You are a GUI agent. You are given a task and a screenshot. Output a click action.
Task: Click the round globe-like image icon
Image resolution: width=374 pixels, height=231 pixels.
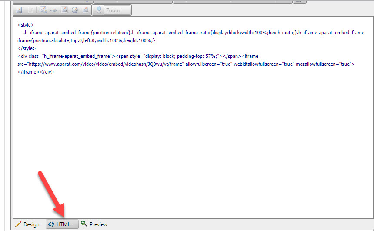pyautogui.click(x=75, y=10)
